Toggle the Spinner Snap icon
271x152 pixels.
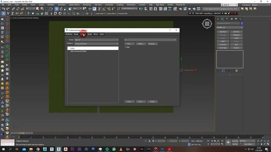(113, 9)
